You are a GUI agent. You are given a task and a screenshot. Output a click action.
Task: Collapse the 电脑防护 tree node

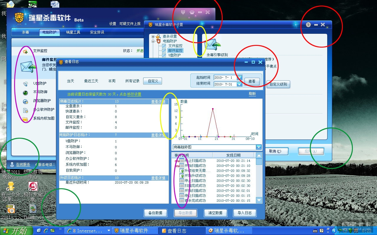(x=153, y=41)
